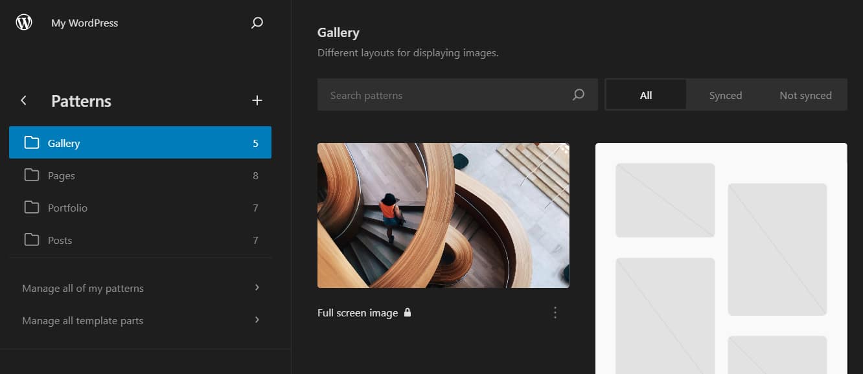Click the plus icon to create a pattern
Viewport: 863px width, 374px height.
click(x=257, y=100)
